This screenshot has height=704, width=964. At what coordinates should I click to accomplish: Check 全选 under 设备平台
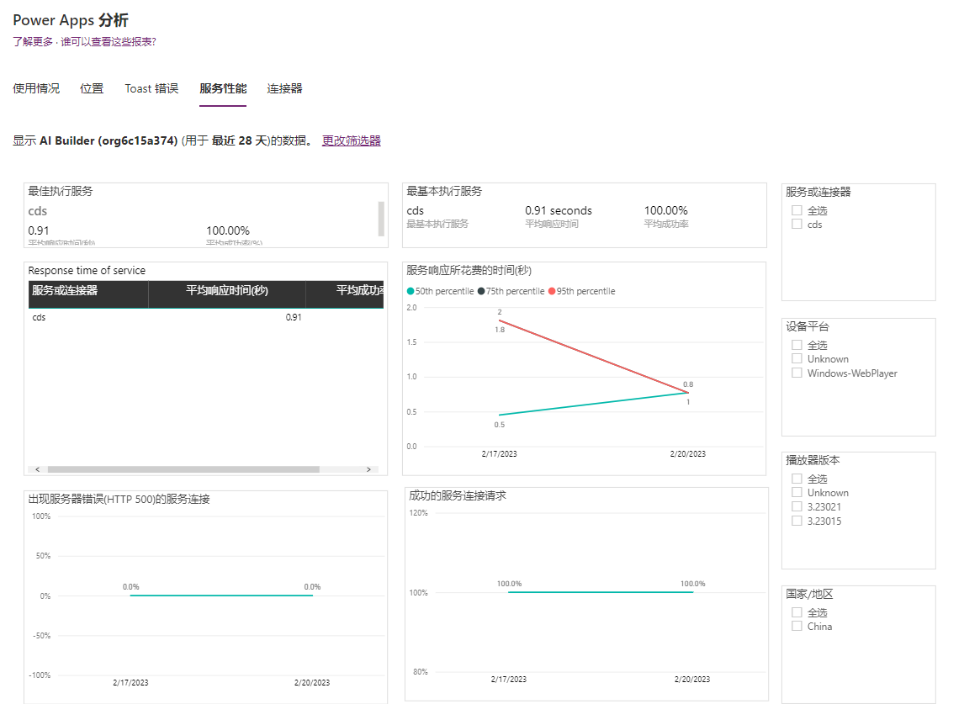(797, 345)
